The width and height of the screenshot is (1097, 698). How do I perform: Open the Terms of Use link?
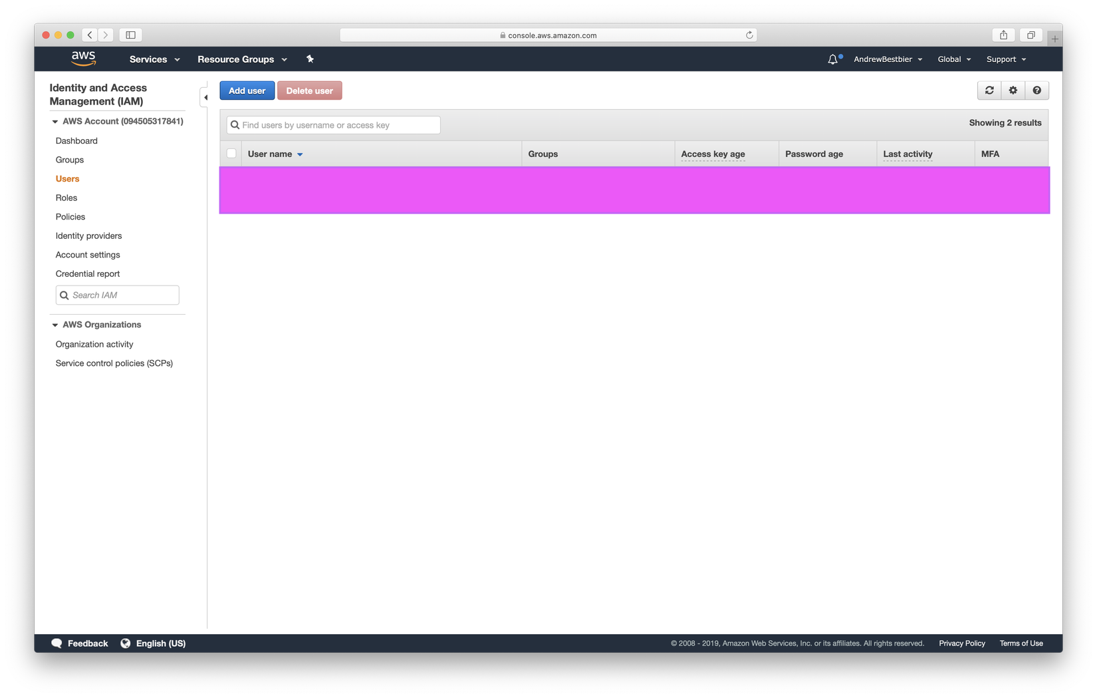[1021, 643]
